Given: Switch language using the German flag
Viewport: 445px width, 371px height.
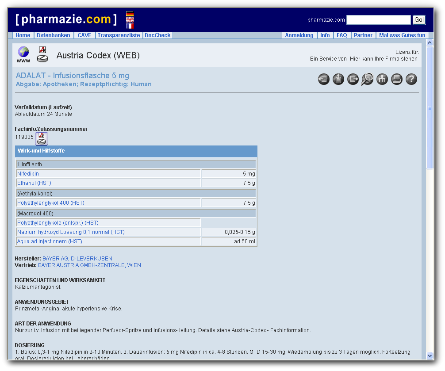Looking at the screenshot, I should (x=130, y=13).
